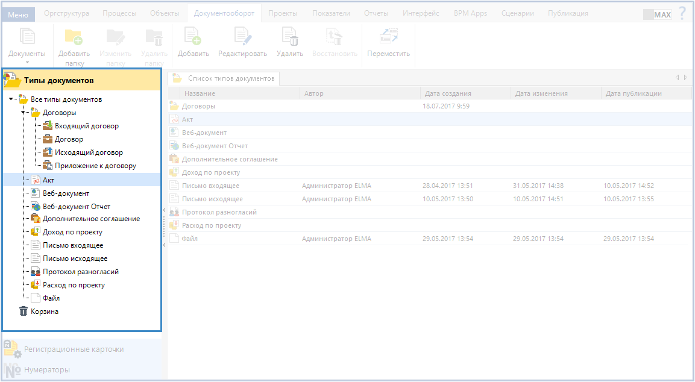Open the Регистрационные карточки section
Image resolution: width=695 pixels, height=382 pixels.
pos(74,349)
